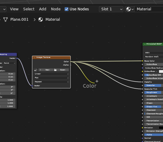Open the Point type dropdown in Mapping node
Image resolution: width=163 pixels, height=142 pixels.
click(9, 63)
